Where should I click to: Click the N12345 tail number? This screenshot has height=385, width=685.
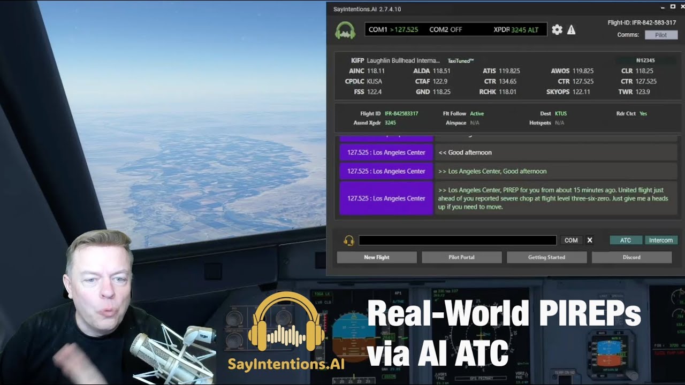pos(645,60)
